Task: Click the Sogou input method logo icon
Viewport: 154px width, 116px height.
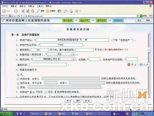Action: (129, 65)
